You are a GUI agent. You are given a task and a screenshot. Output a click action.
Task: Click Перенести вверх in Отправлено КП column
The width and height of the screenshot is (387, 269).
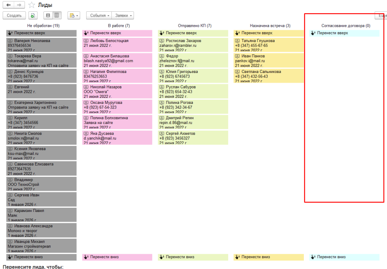pyautogui.click(x=193, y=33)
